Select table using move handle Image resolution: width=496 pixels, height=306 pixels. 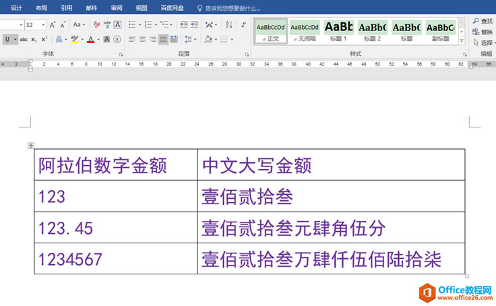[31, 146]
